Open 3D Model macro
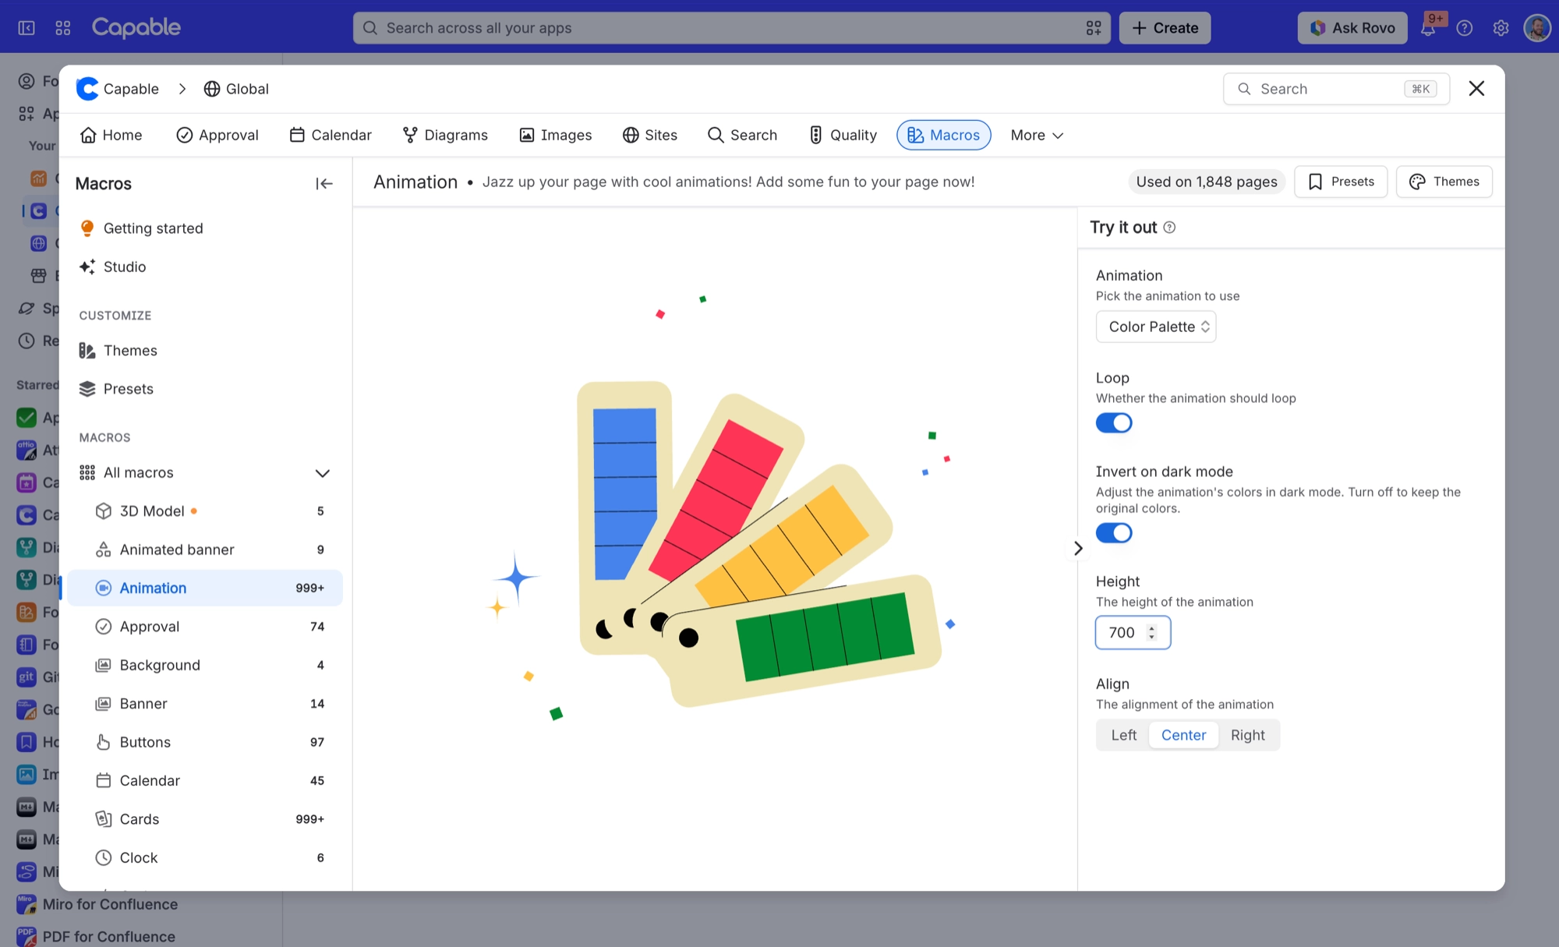Viewport: 1559px width, 947px height. (x=205, y=511)
